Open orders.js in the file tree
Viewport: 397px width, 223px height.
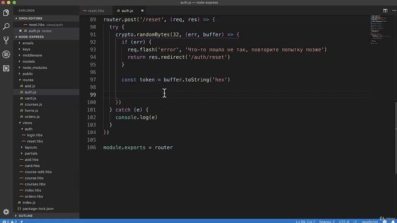(x=32, y=117)
